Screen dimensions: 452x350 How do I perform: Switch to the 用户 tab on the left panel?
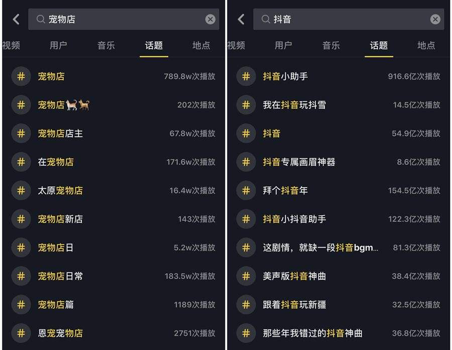point(59,45)
